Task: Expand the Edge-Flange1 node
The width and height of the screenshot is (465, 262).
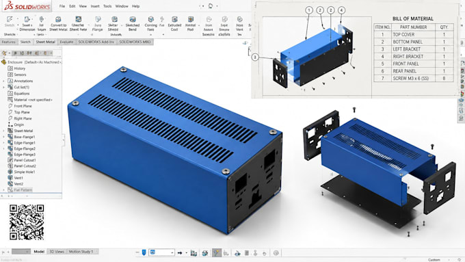Action: click(x=3, y=143)
